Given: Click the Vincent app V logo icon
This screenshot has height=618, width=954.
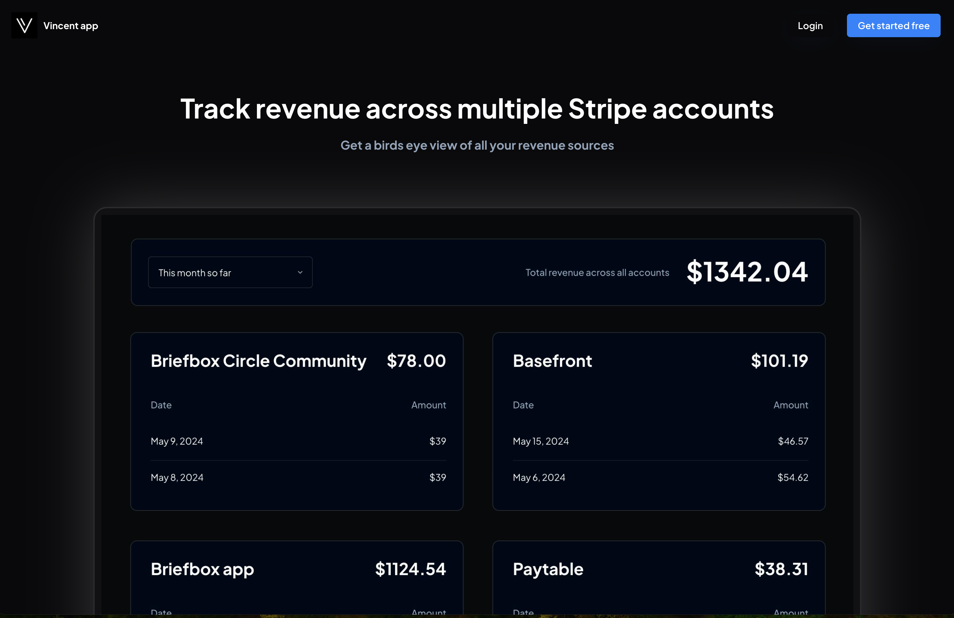Looking at the screenshot, I should pyautogui.click(x=24, y=25).
